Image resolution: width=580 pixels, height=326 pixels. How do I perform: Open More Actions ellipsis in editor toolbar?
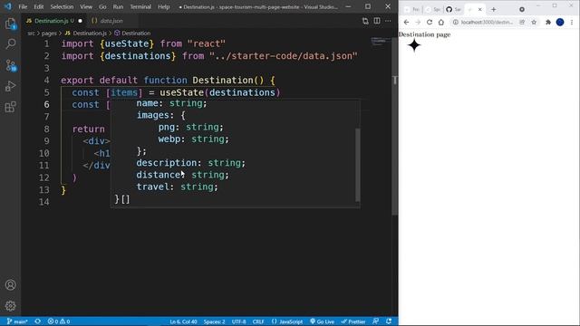[388, 21]
